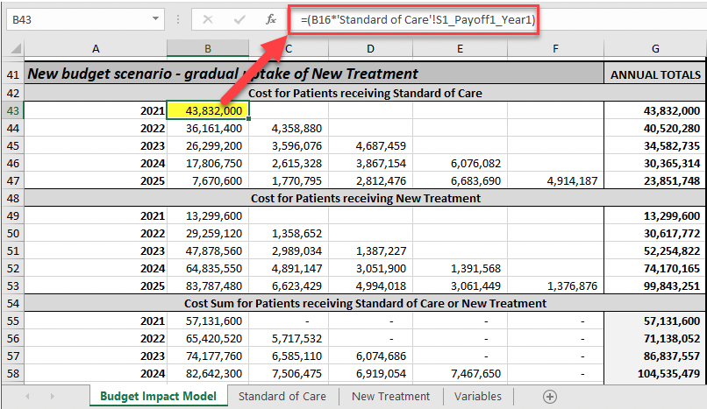Select annual total 104,535,479
This screenshot has height=409, width=707.
(x=655, y=373)
